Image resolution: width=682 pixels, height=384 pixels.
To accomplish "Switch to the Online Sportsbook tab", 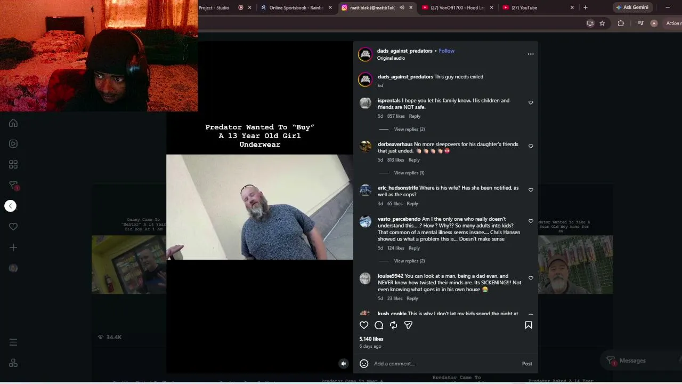I will 296,7.
